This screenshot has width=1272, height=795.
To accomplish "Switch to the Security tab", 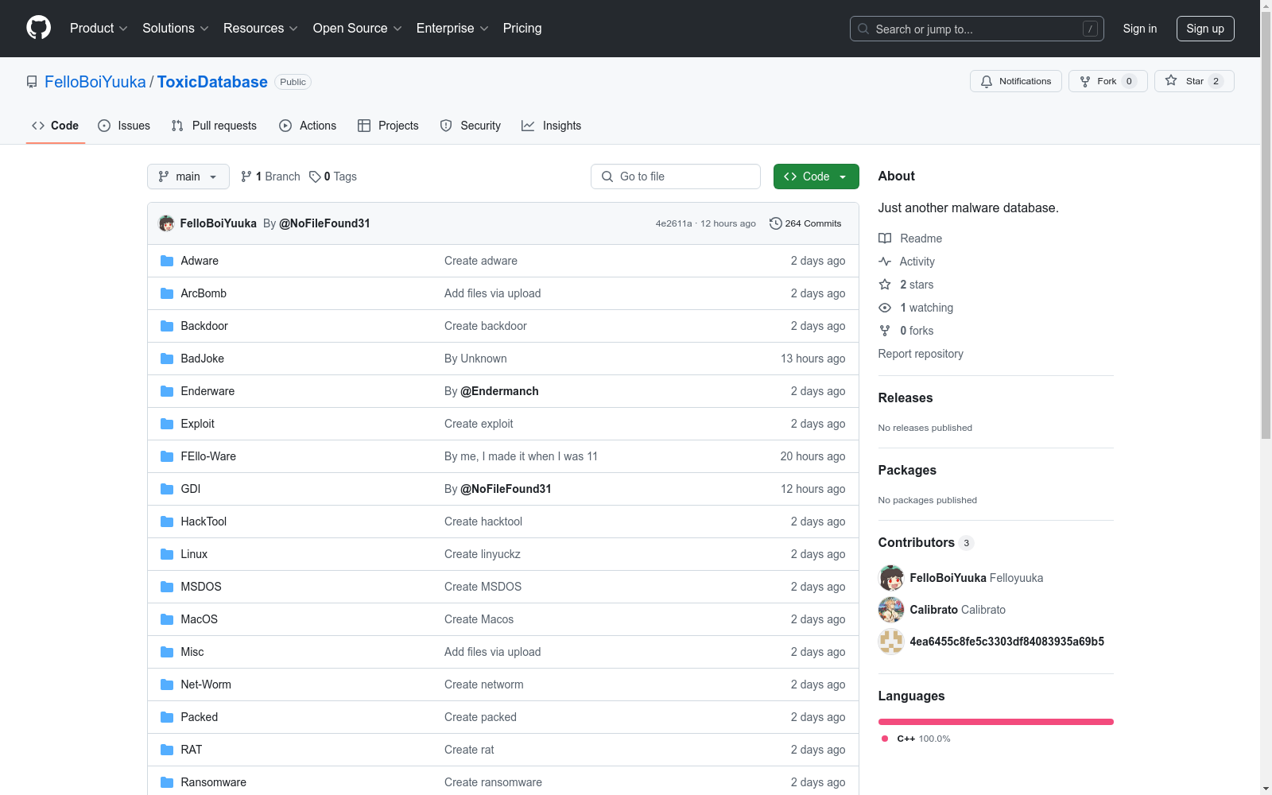I will click(471, 126).
